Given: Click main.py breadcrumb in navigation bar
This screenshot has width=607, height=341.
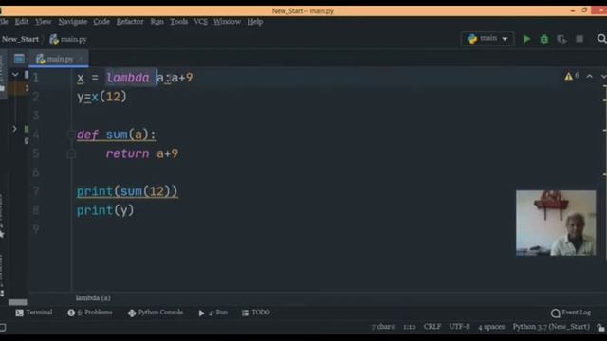Looking at the screenshot, I should tap(68, 39).
